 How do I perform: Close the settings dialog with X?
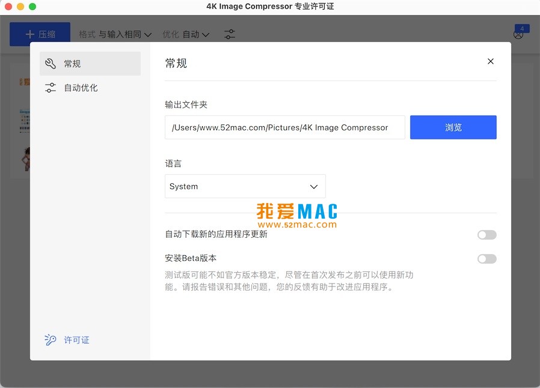tap(491, 61)
